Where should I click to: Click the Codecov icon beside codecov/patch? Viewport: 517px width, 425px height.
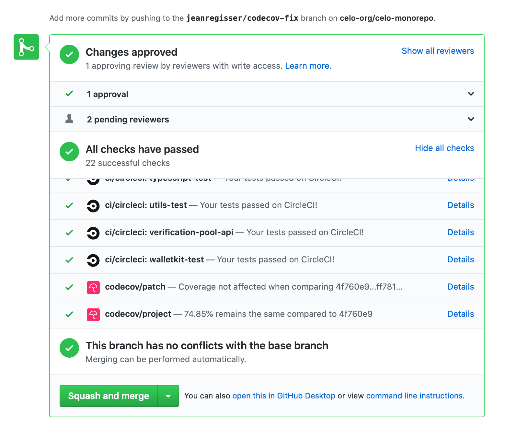93,287
